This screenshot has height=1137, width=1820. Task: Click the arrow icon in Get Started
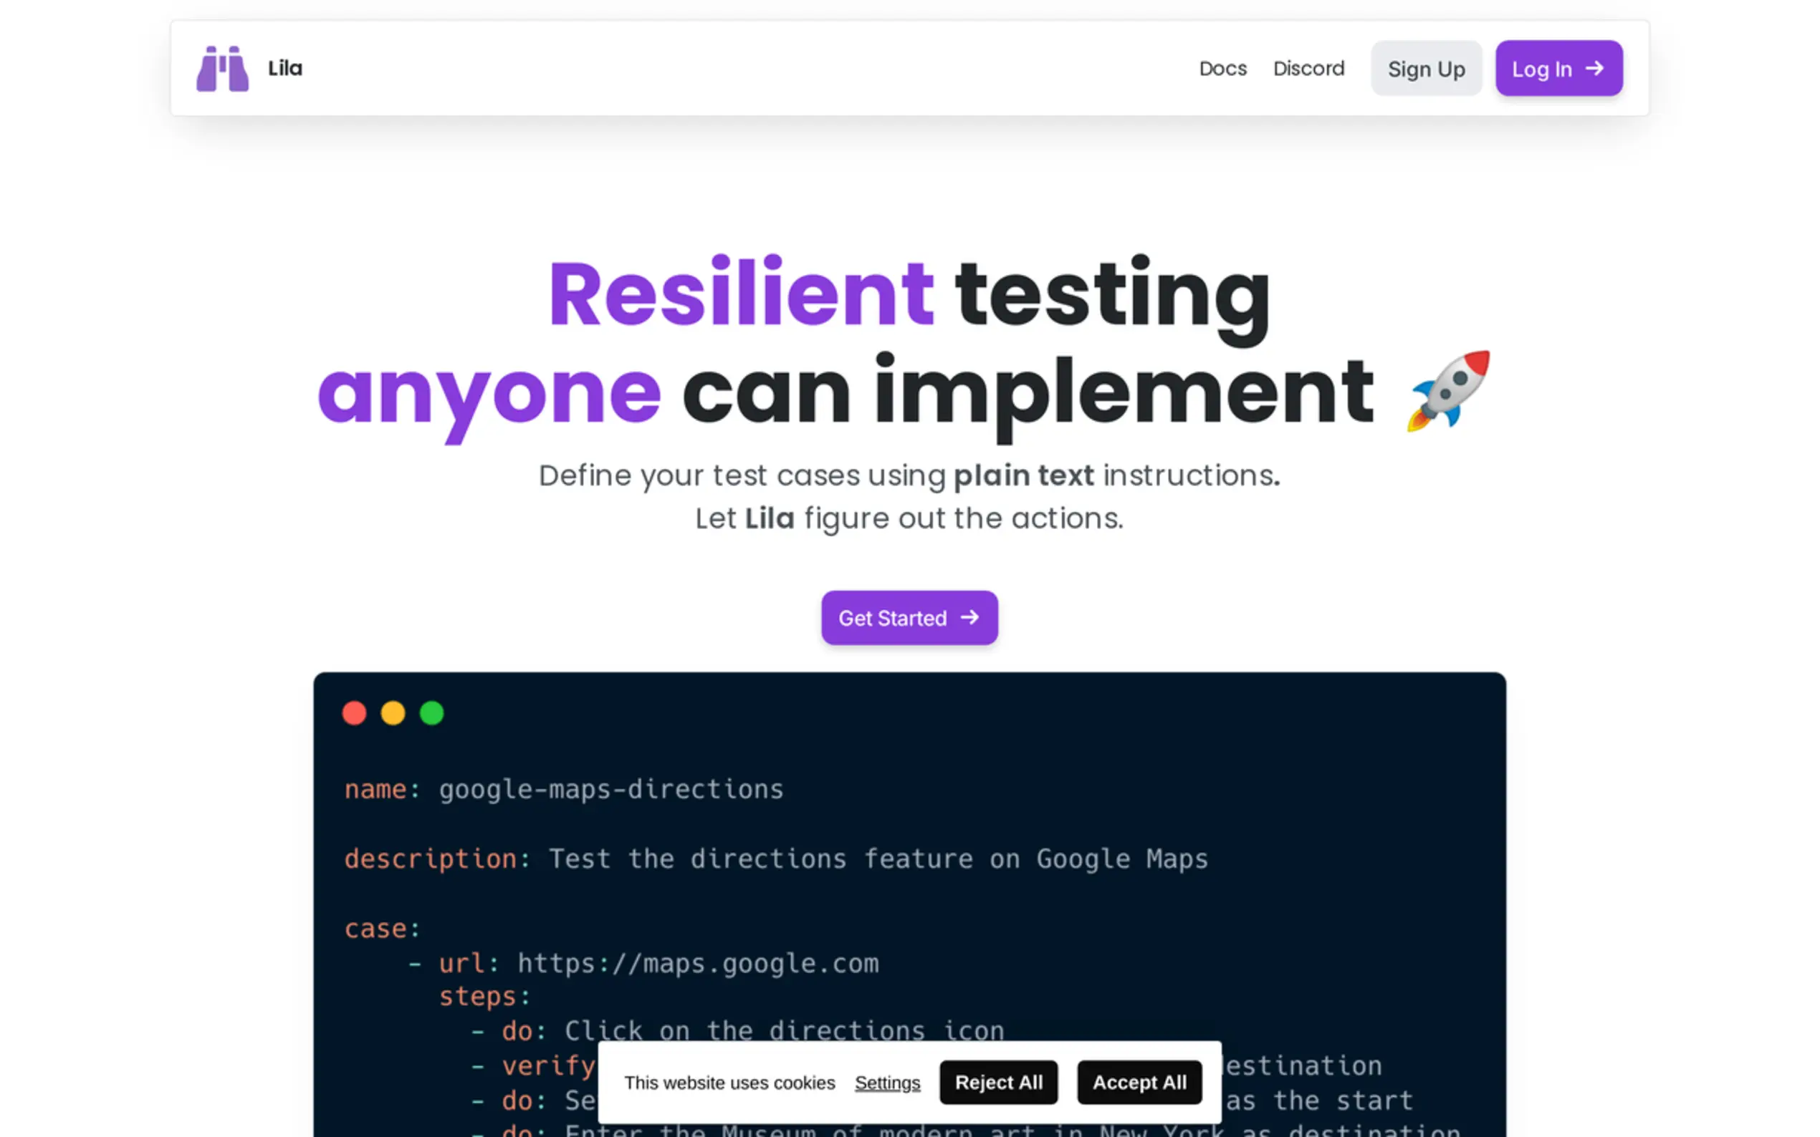[969, 617]
